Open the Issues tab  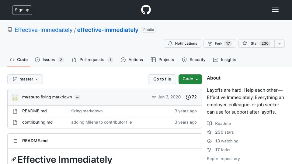pyautogui.click(x=49, y=60)
